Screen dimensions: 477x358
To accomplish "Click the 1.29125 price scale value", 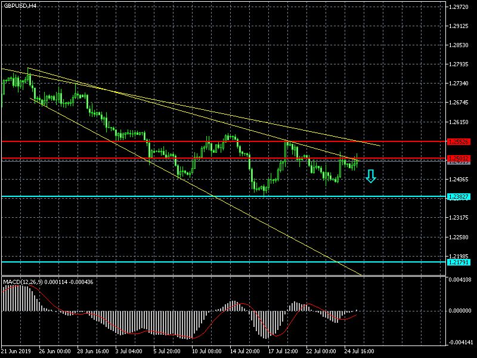I will coord(459,26).
